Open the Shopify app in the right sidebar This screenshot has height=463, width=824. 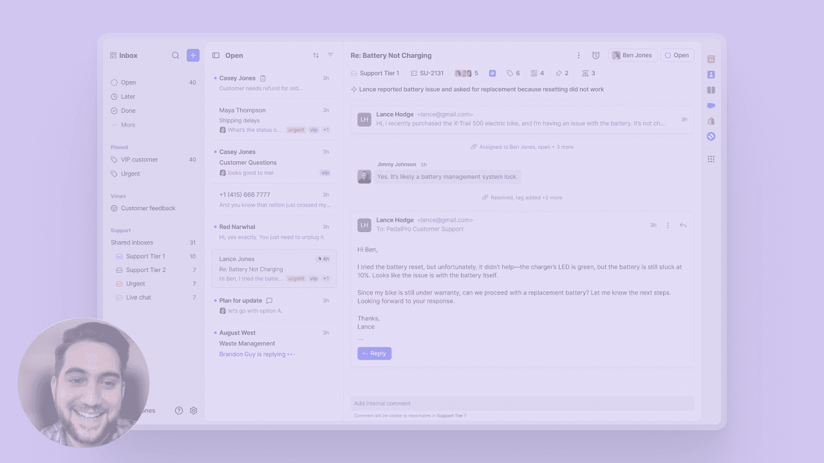tap(711, 121)
